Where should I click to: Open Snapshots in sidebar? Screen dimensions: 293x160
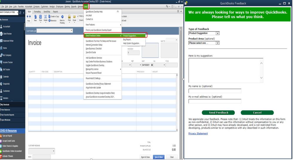coord(5,84)
